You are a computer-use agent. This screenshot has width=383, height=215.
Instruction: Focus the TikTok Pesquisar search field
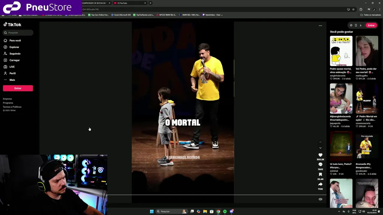(x=18, y=33)
